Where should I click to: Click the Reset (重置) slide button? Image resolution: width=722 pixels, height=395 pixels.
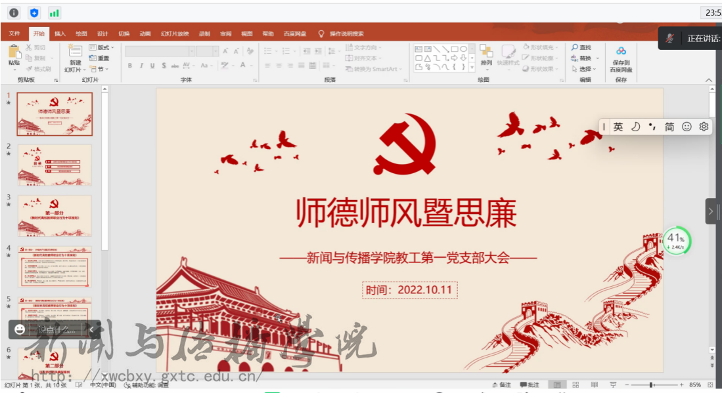tap(99, 58)
